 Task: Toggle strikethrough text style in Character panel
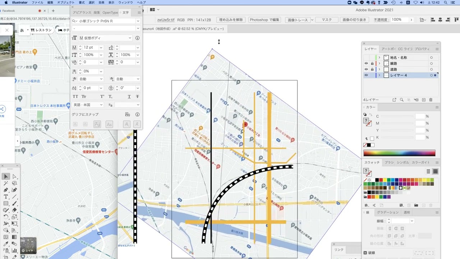(x=137, y=96)
